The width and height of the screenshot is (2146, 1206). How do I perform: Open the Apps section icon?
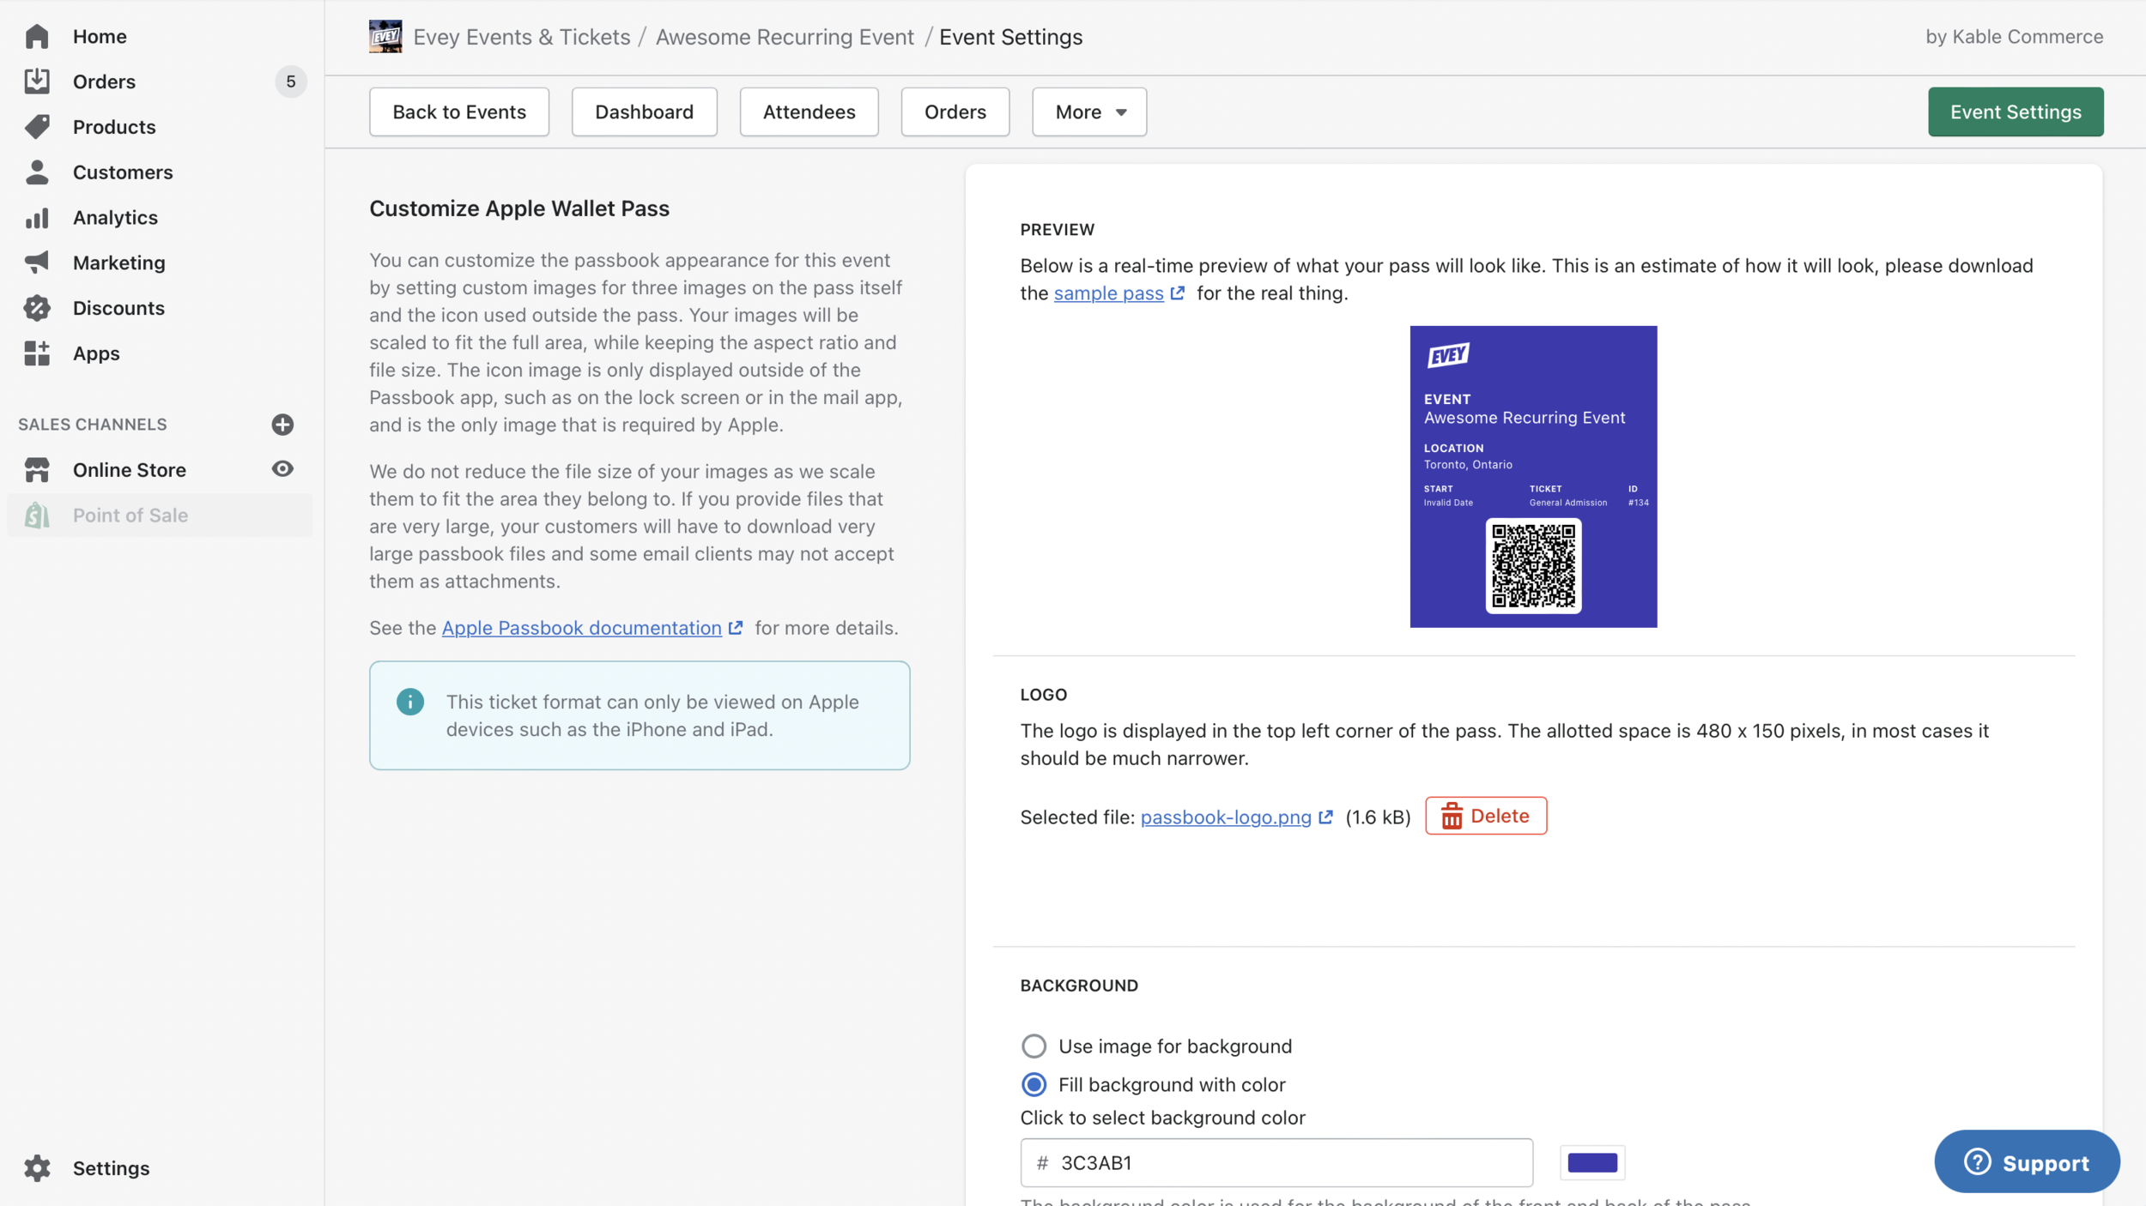(x=38, y=353)
